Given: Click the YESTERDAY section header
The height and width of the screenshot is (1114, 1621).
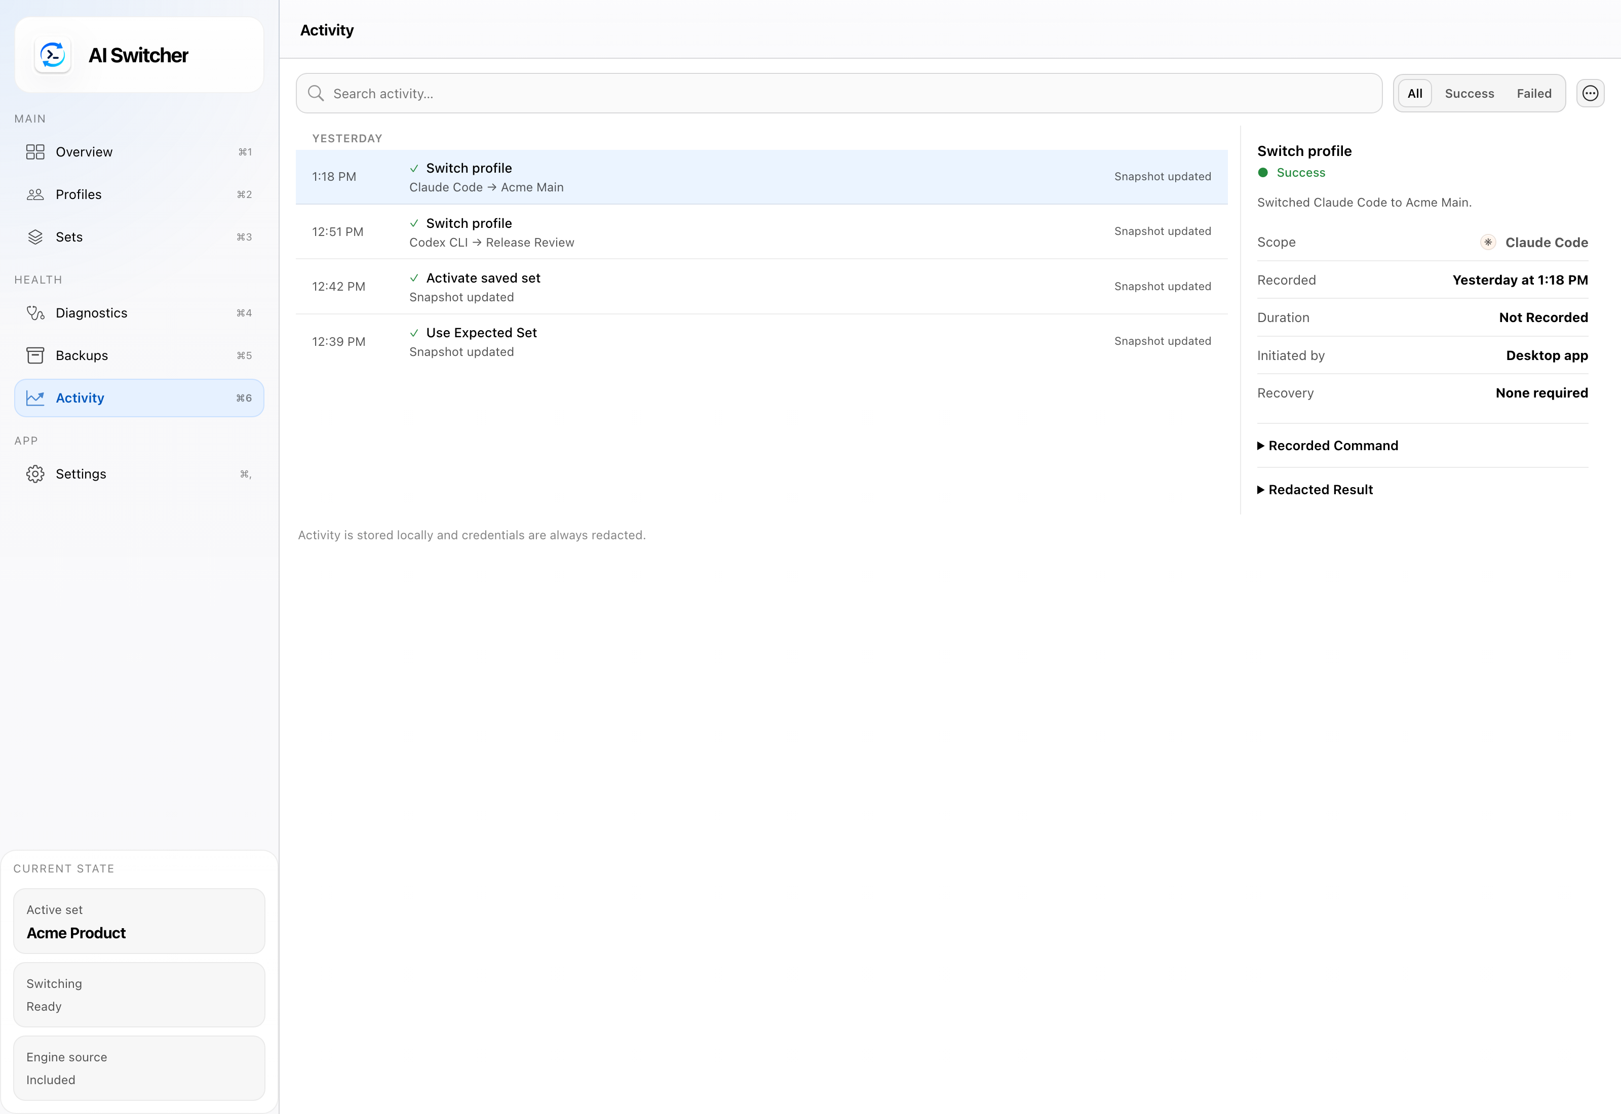Looking at the screenshot, I should pyautogui.click(x=347, y=138).
